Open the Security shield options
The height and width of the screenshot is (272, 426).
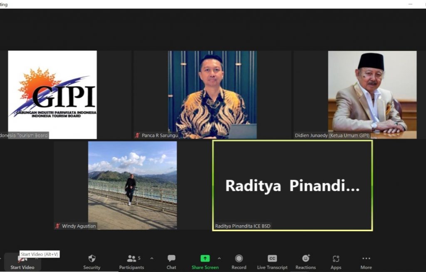[x=92, y=262]
